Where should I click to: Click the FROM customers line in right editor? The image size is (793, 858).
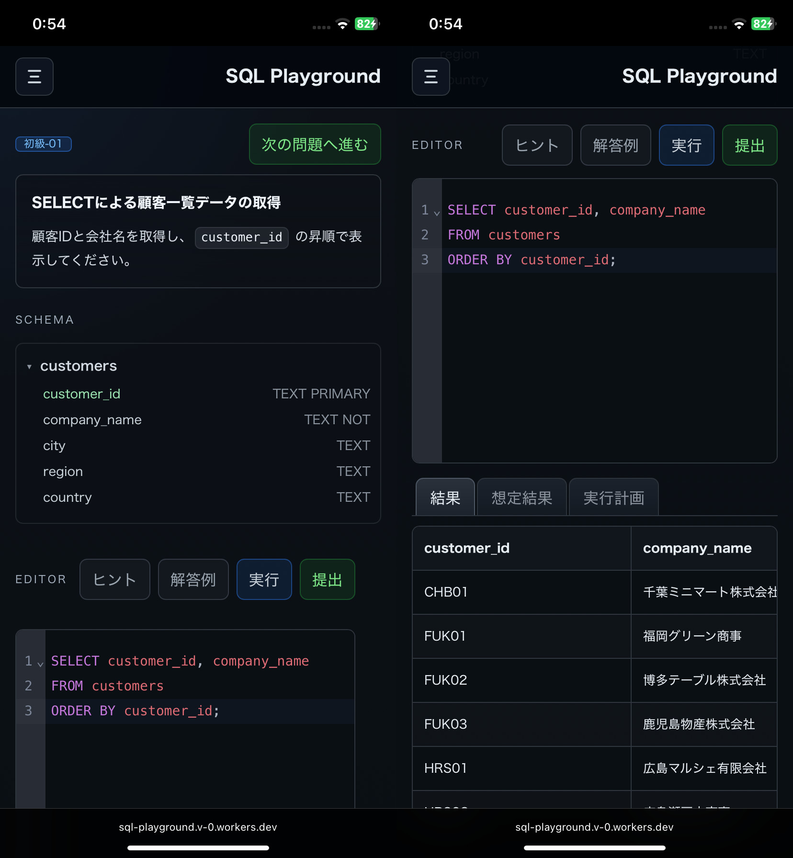coord(609,235)
